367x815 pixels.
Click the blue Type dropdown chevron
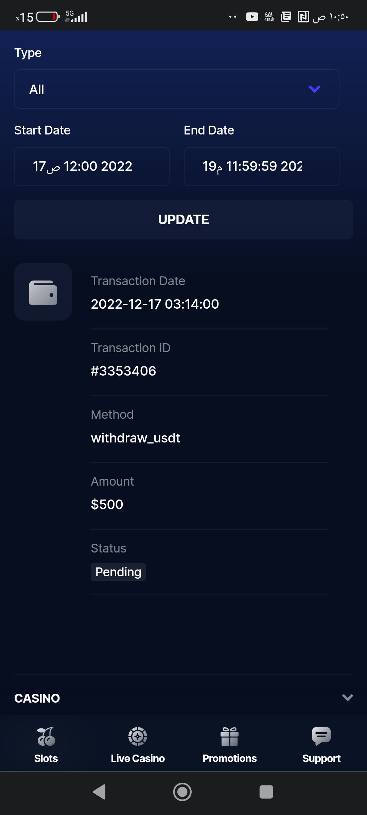pos(314,89)
